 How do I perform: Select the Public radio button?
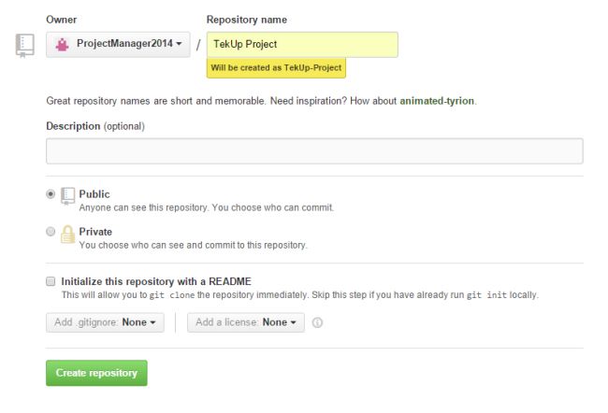(x=51, y=194)
